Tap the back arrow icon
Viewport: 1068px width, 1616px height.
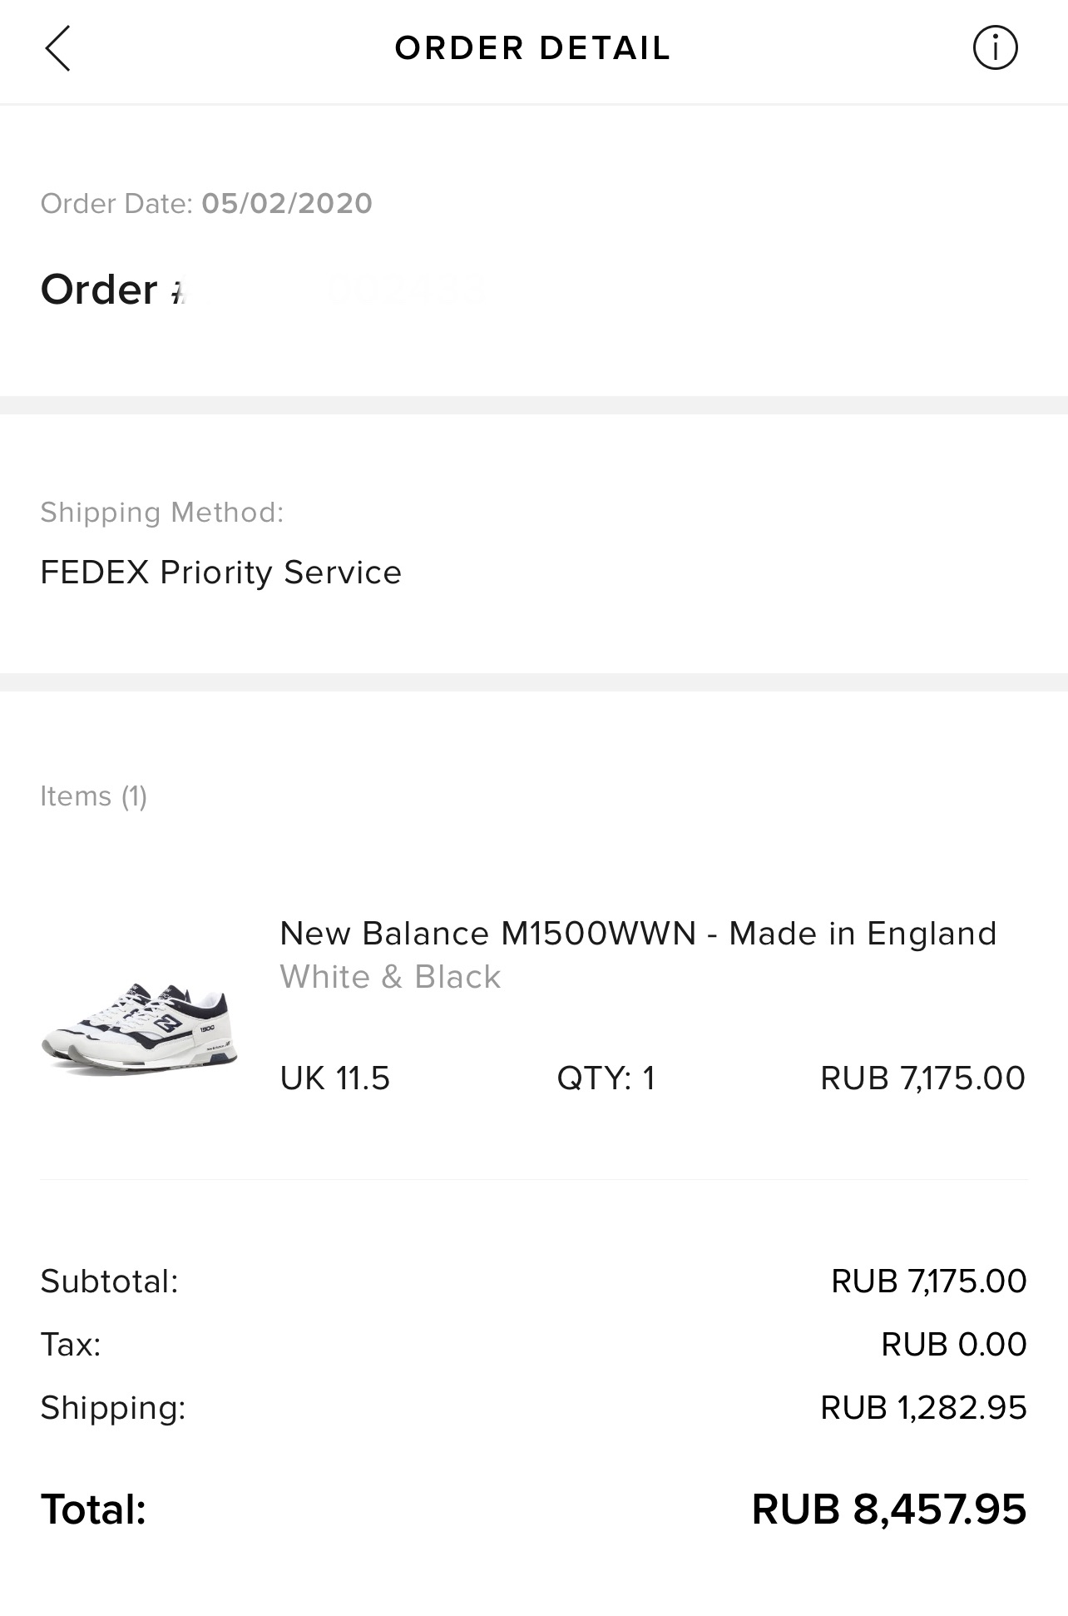coord(57,48)
